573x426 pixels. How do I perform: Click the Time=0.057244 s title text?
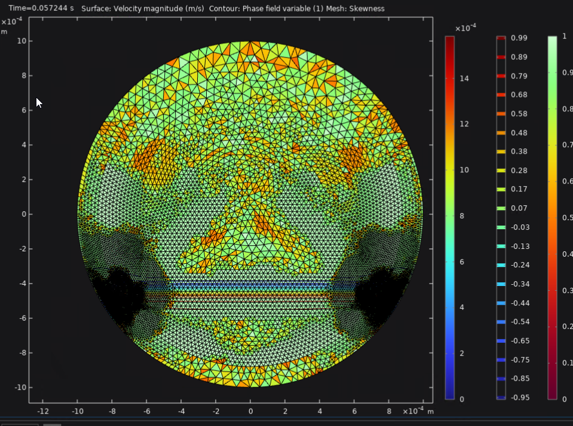[41, 8]
